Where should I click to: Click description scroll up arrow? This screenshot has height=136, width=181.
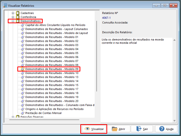174,40
